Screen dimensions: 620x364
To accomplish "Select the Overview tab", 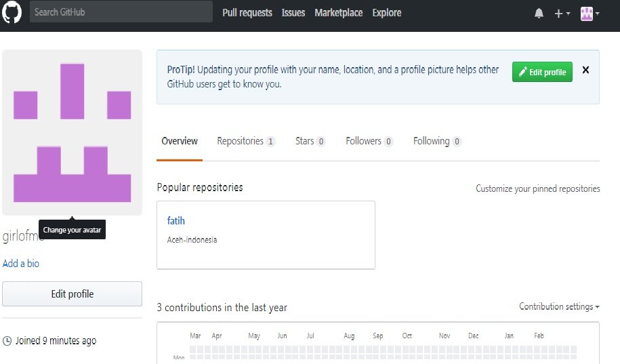I will pyautogui.click(x=180, y=141).
